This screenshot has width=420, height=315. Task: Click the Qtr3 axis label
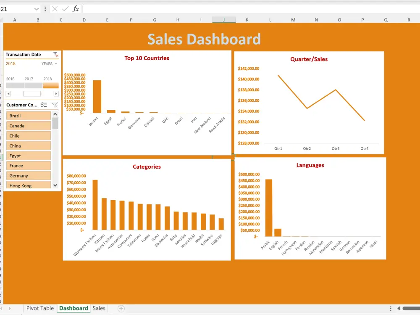[x=335, y=148]
